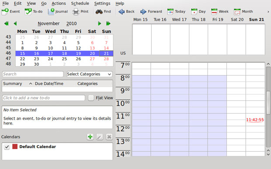Viewport: 271px width, 169px height.
Task: Show more toolbar items via the chevron
Action: tap(268, 12)
